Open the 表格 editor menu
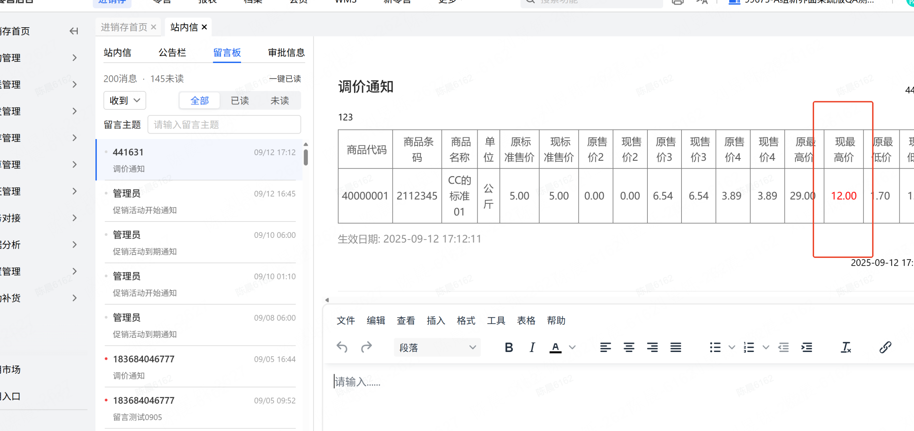The height and width of the screenshot is (431, 914). pyautogui.click(x=525, y=321)
